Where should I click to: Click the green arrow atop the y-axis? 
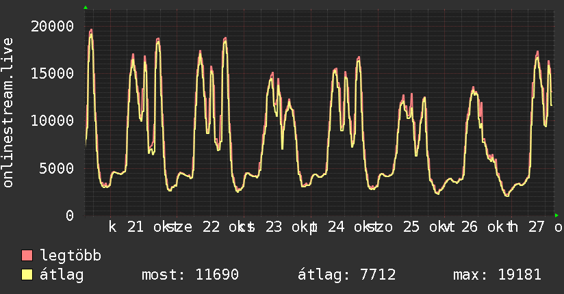coord(86,8)
